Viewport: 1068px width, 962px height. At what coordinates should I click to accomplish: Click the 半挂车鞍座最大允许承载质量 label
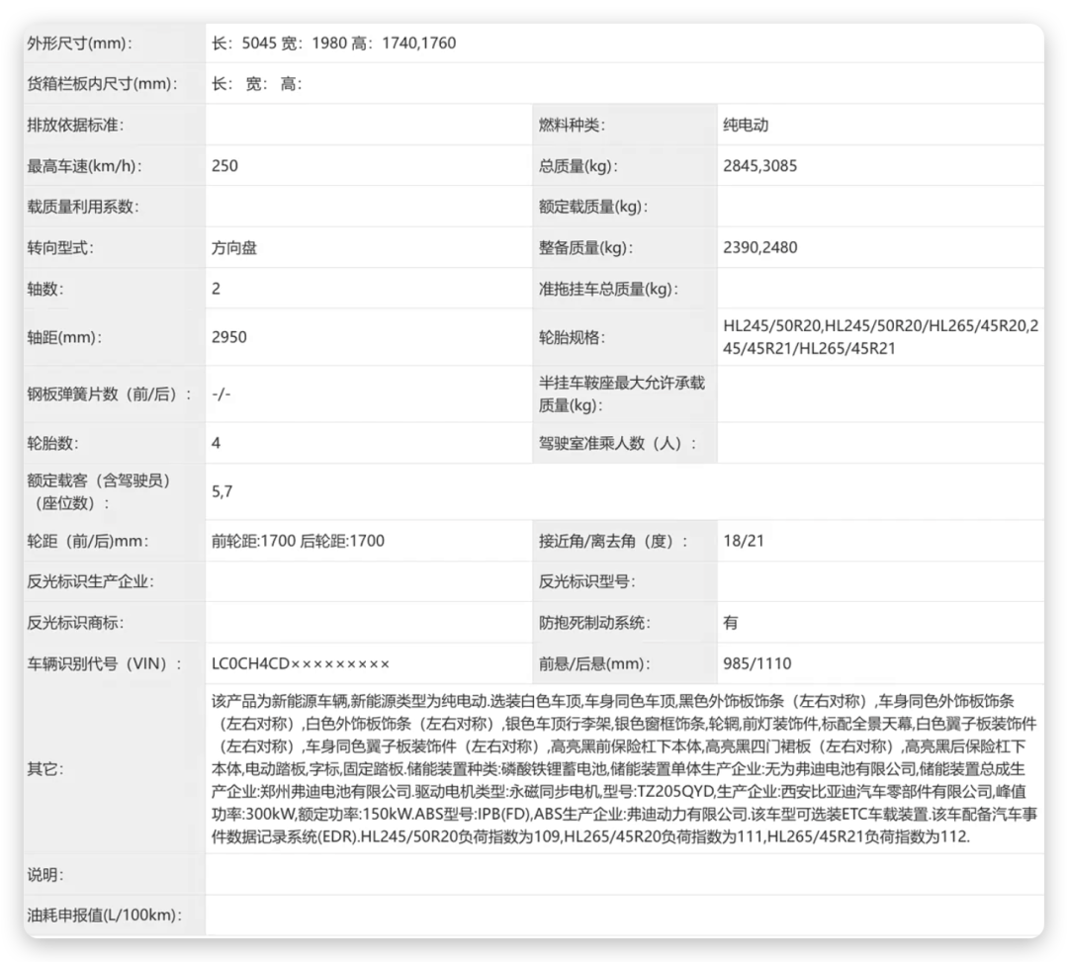pyautogui.click(x=622, y=394)
